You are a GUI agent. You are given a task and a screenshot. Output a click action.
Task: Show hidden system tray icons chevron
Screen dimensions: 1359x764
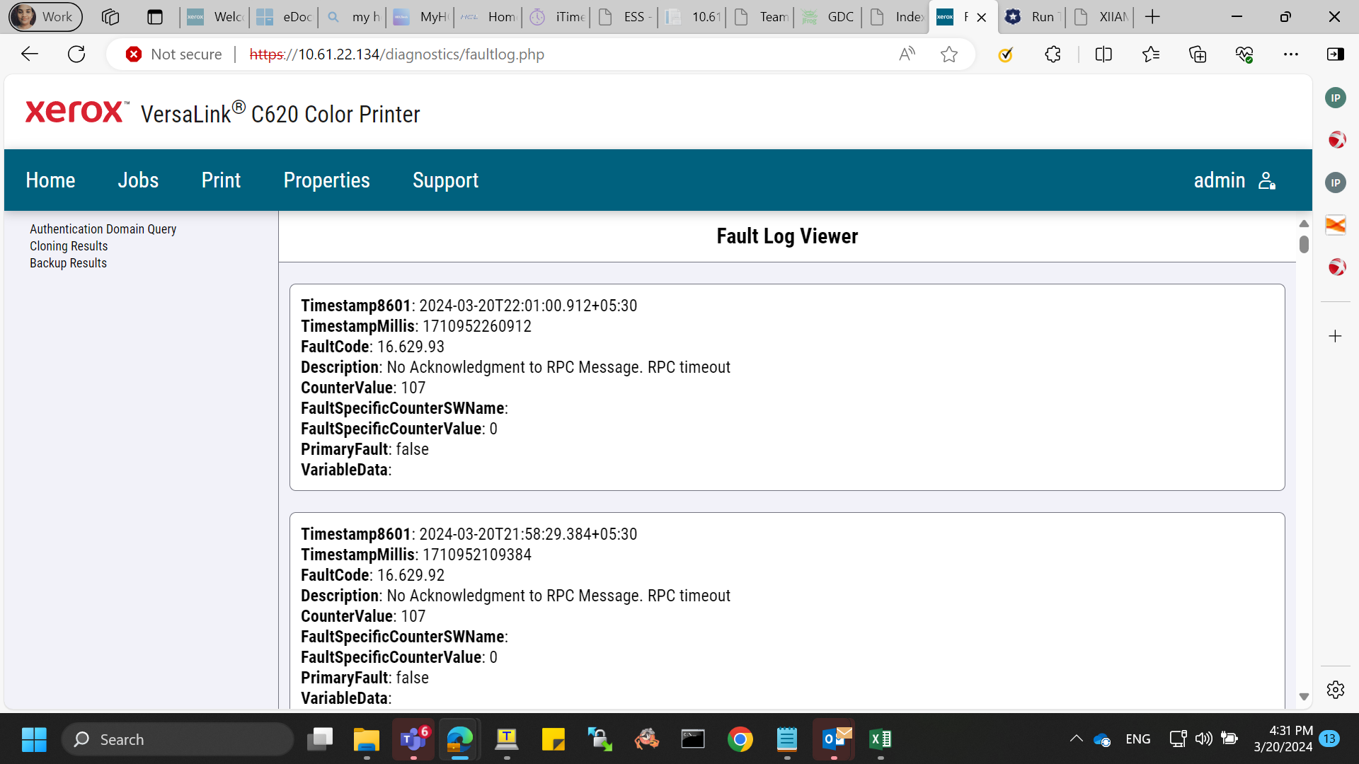[1076, 739]
